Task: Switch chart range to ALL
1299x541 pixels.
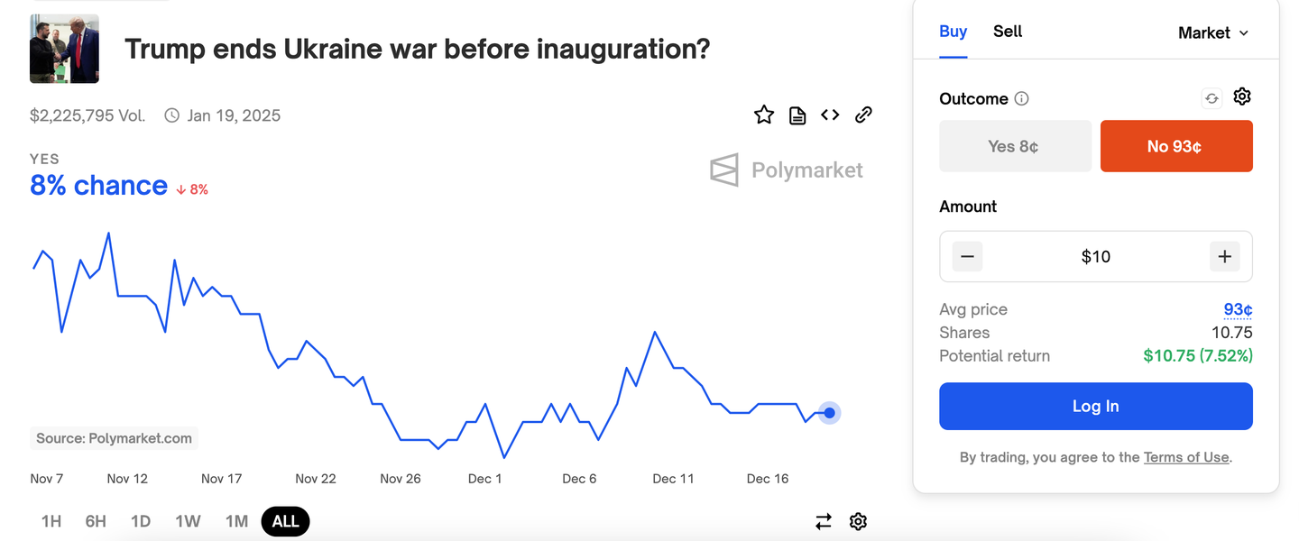Action: pos(285,521)
